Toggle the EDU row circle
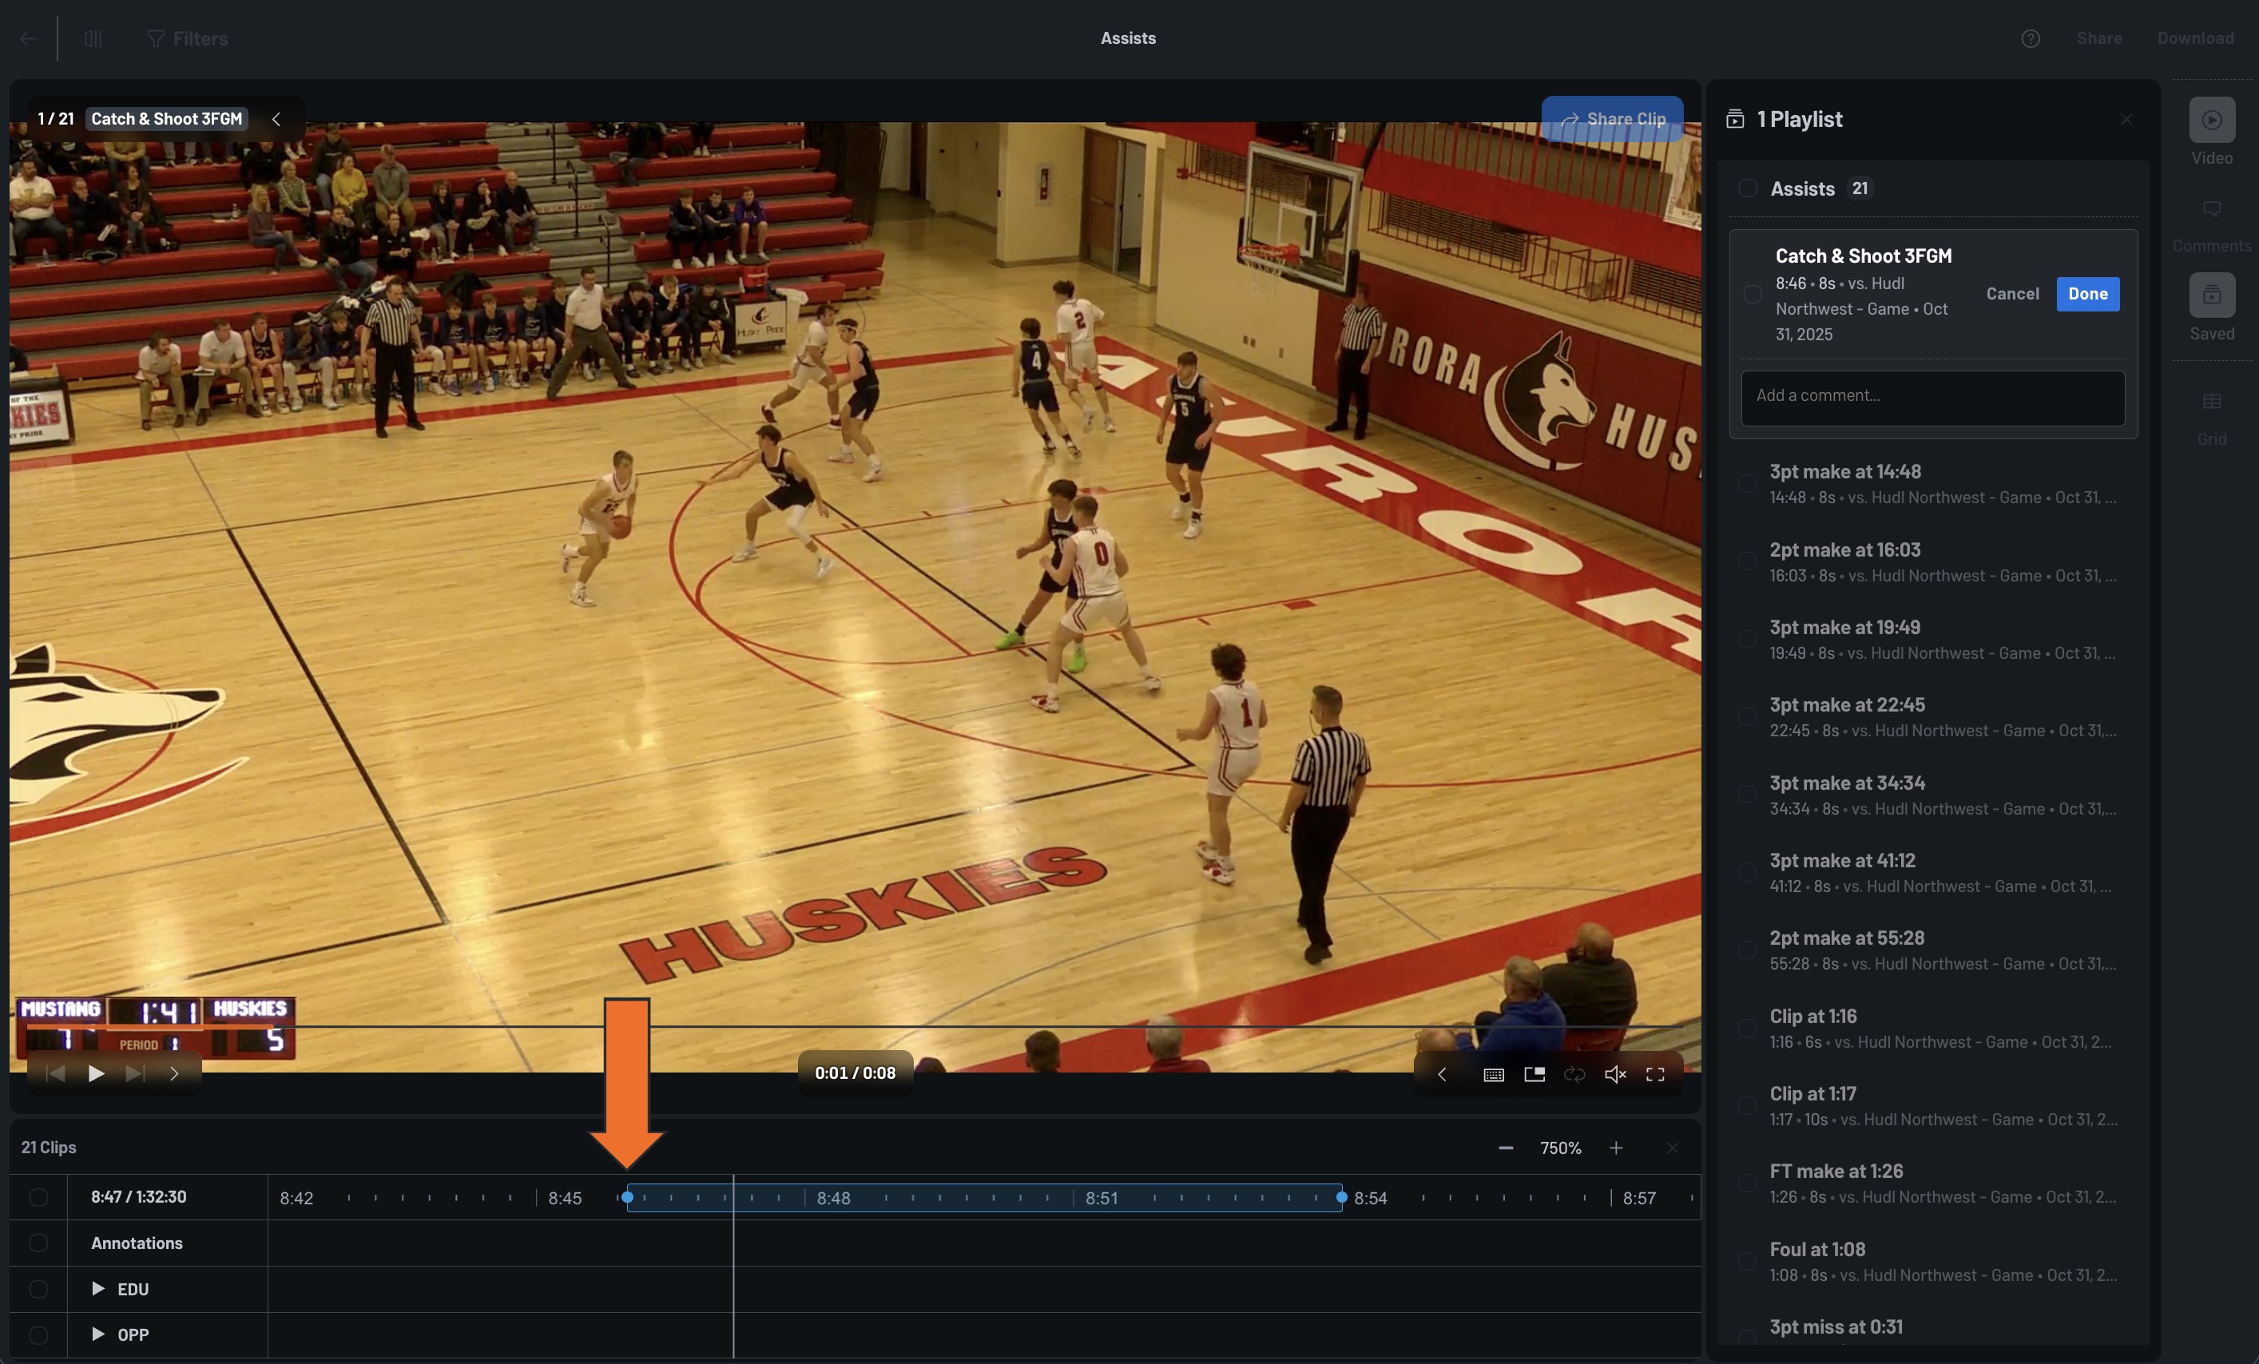 (38, 1289)
